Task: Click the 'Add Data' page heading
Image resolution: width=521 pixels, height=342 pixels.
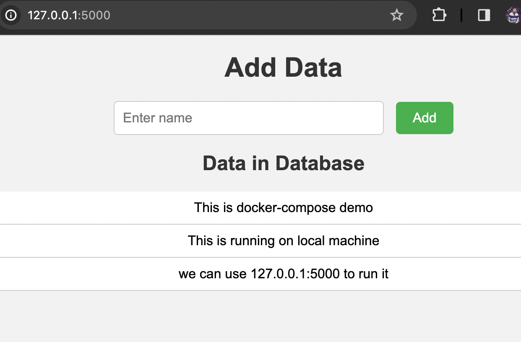Action: [x=283, y=67]
